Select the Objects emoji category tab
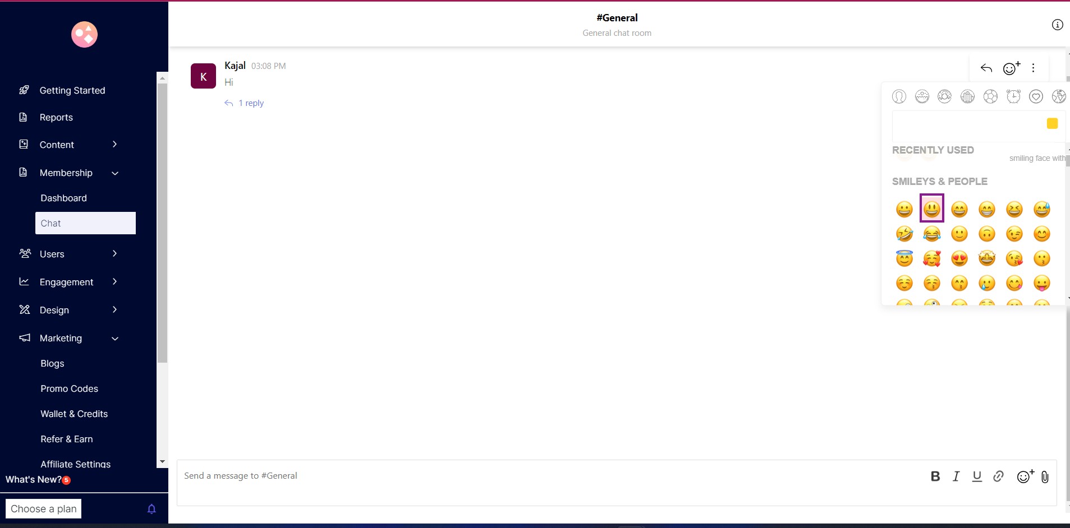The image size is (1070, 528). click(1013, 96)
